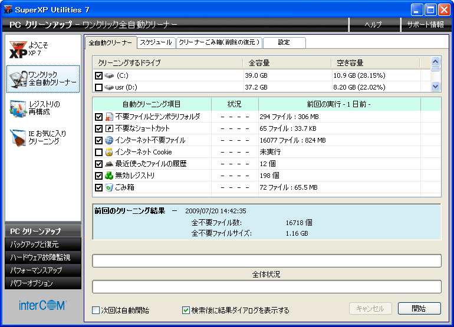The width and height of the screenshot is (454, 327).
Task: Click the 前回の実行 - 1 日前 header
Action: pyautogui.click(x=340, y=104)
